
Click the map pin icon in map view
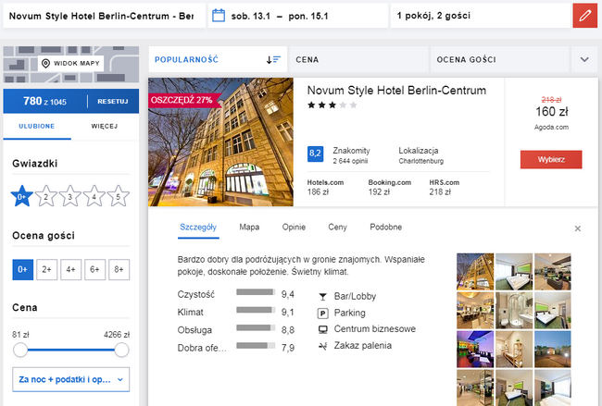pyautogui.click(x=45, y=63)
